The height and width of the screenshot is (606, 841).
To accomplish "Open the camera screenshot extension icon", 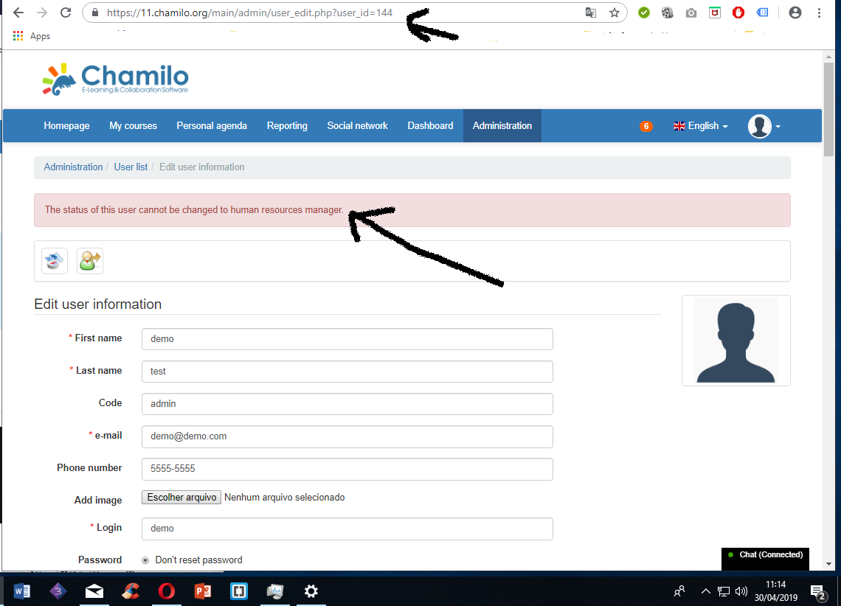I will click(x=691, y=13).
